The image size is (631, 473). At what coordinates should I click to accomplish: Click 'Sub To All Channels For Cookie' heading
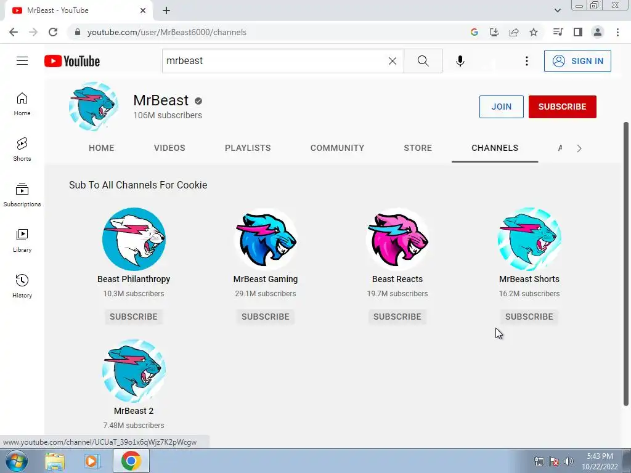(x=138, y=185)
